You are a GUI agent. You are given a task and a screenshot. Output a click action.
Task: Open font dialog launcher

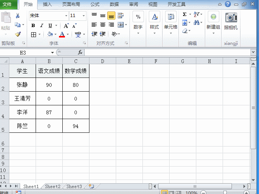84,43
